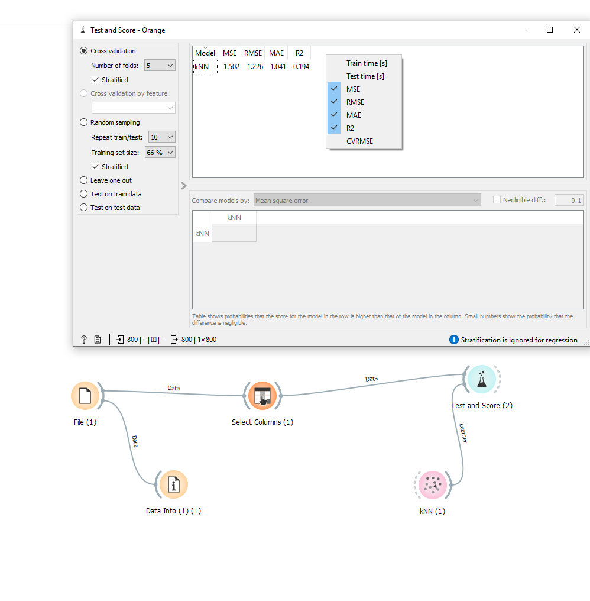
Task: Click the help icon in the status bar
Action: coord(83,339)
